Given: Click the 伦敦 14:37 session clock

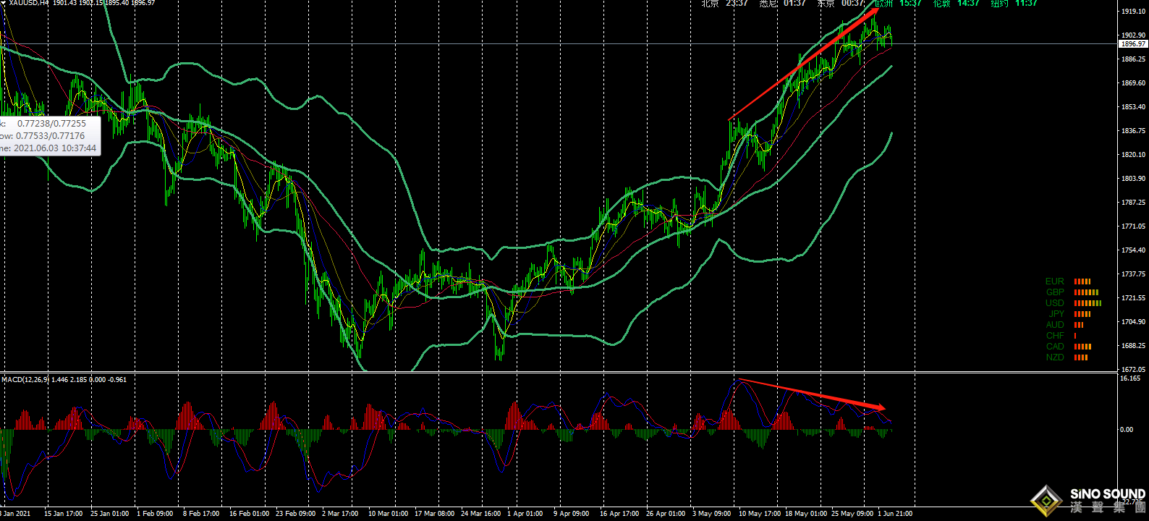Looking at the screenshot, I should pos(957,4).
